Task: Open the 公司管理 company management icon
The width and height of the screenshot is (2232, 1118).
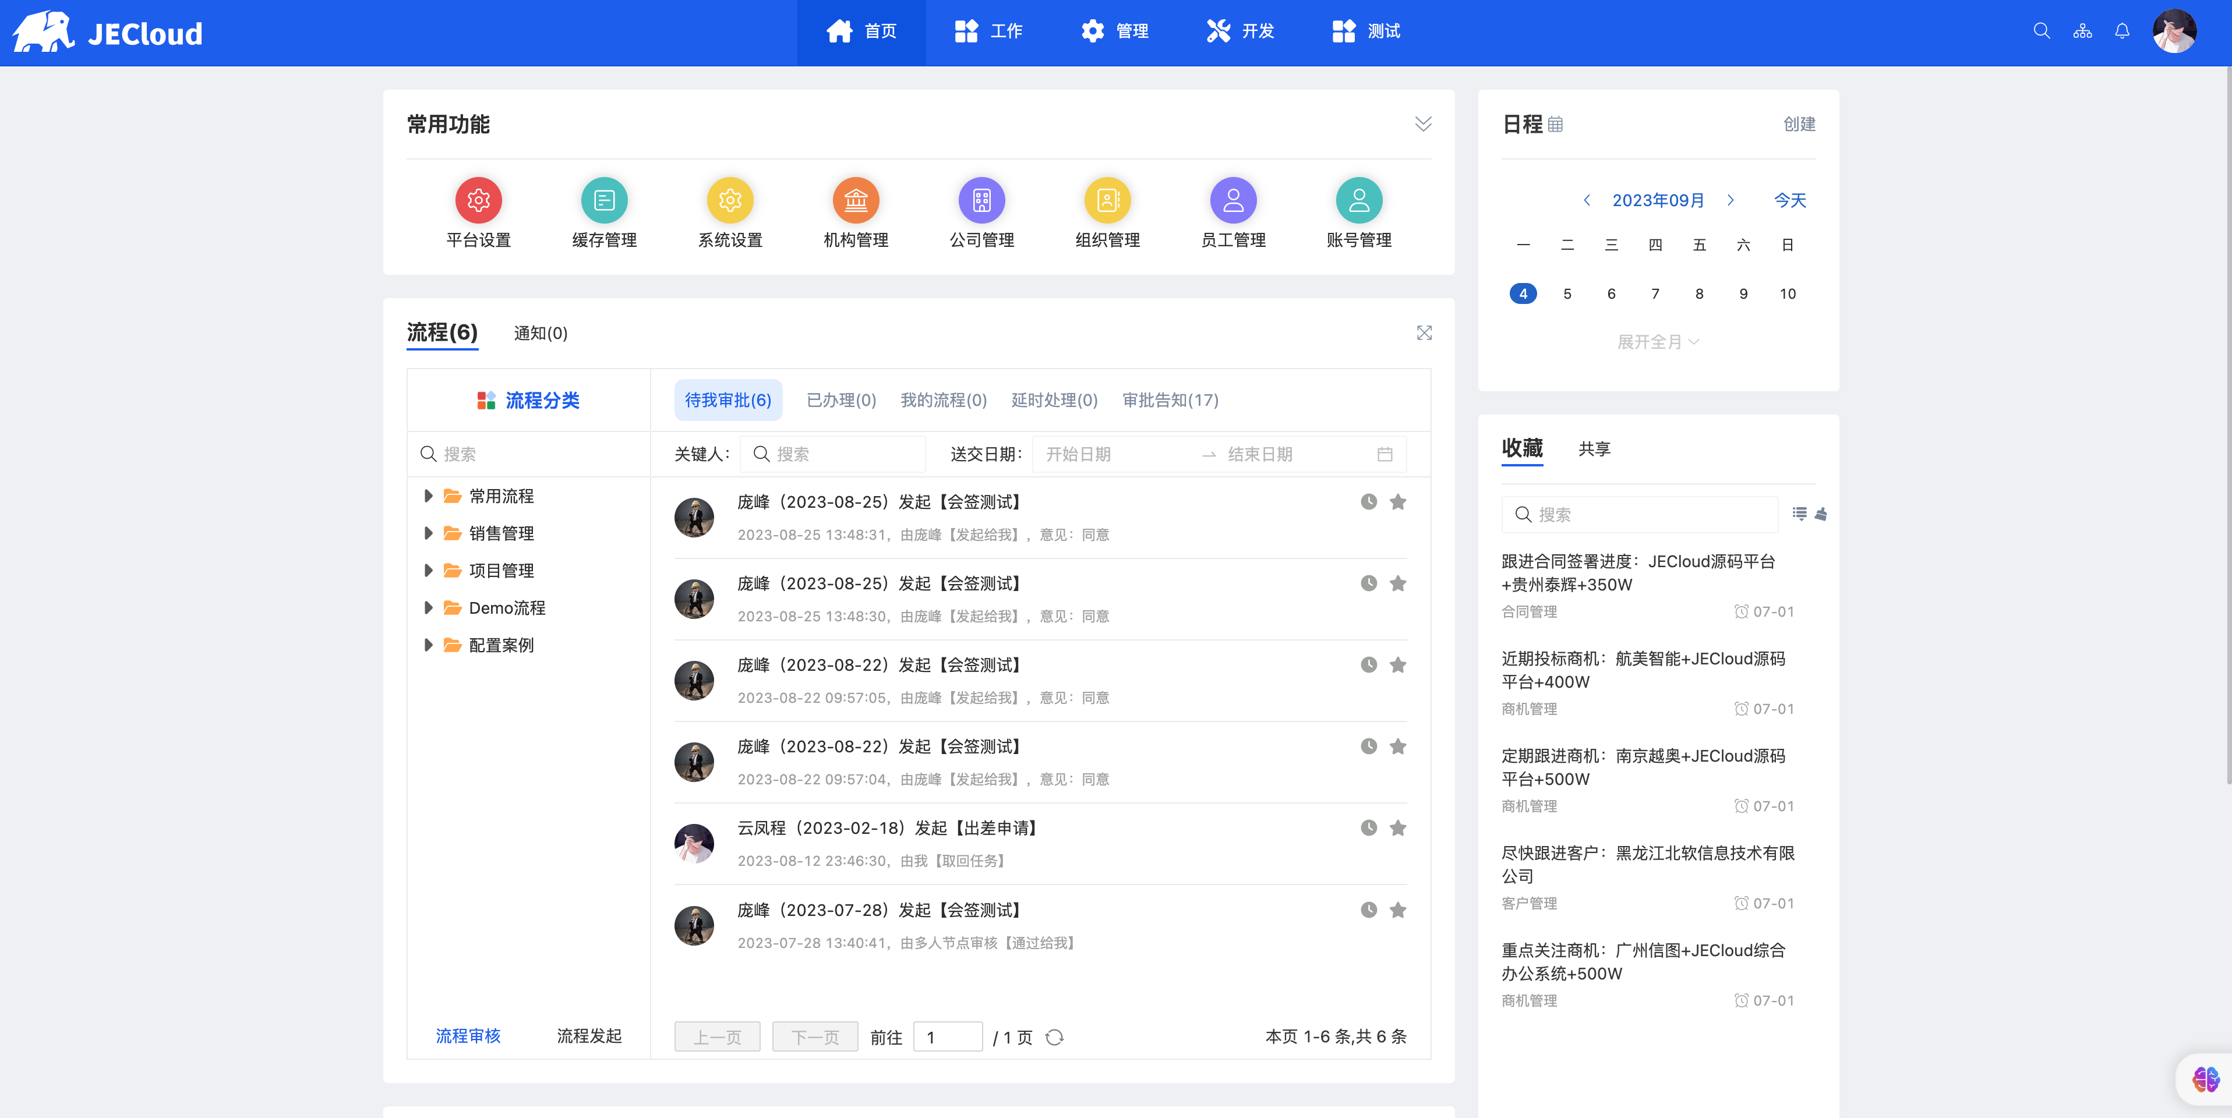Action: pos(981,200)
